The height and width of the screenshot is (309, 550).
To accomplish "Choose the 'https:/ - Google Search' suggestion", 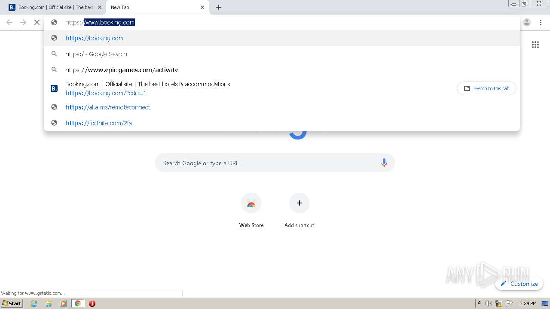I will click(282, 54).
